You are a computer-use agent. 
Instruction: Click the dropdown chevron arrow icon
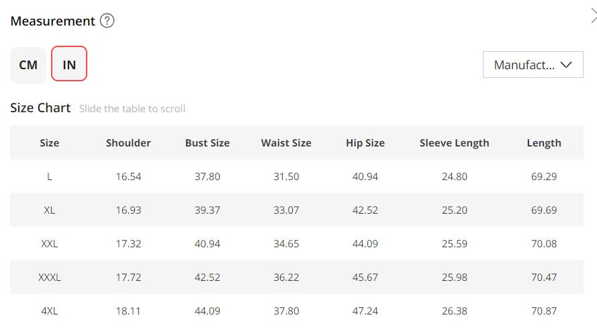(x=566, y=65)
